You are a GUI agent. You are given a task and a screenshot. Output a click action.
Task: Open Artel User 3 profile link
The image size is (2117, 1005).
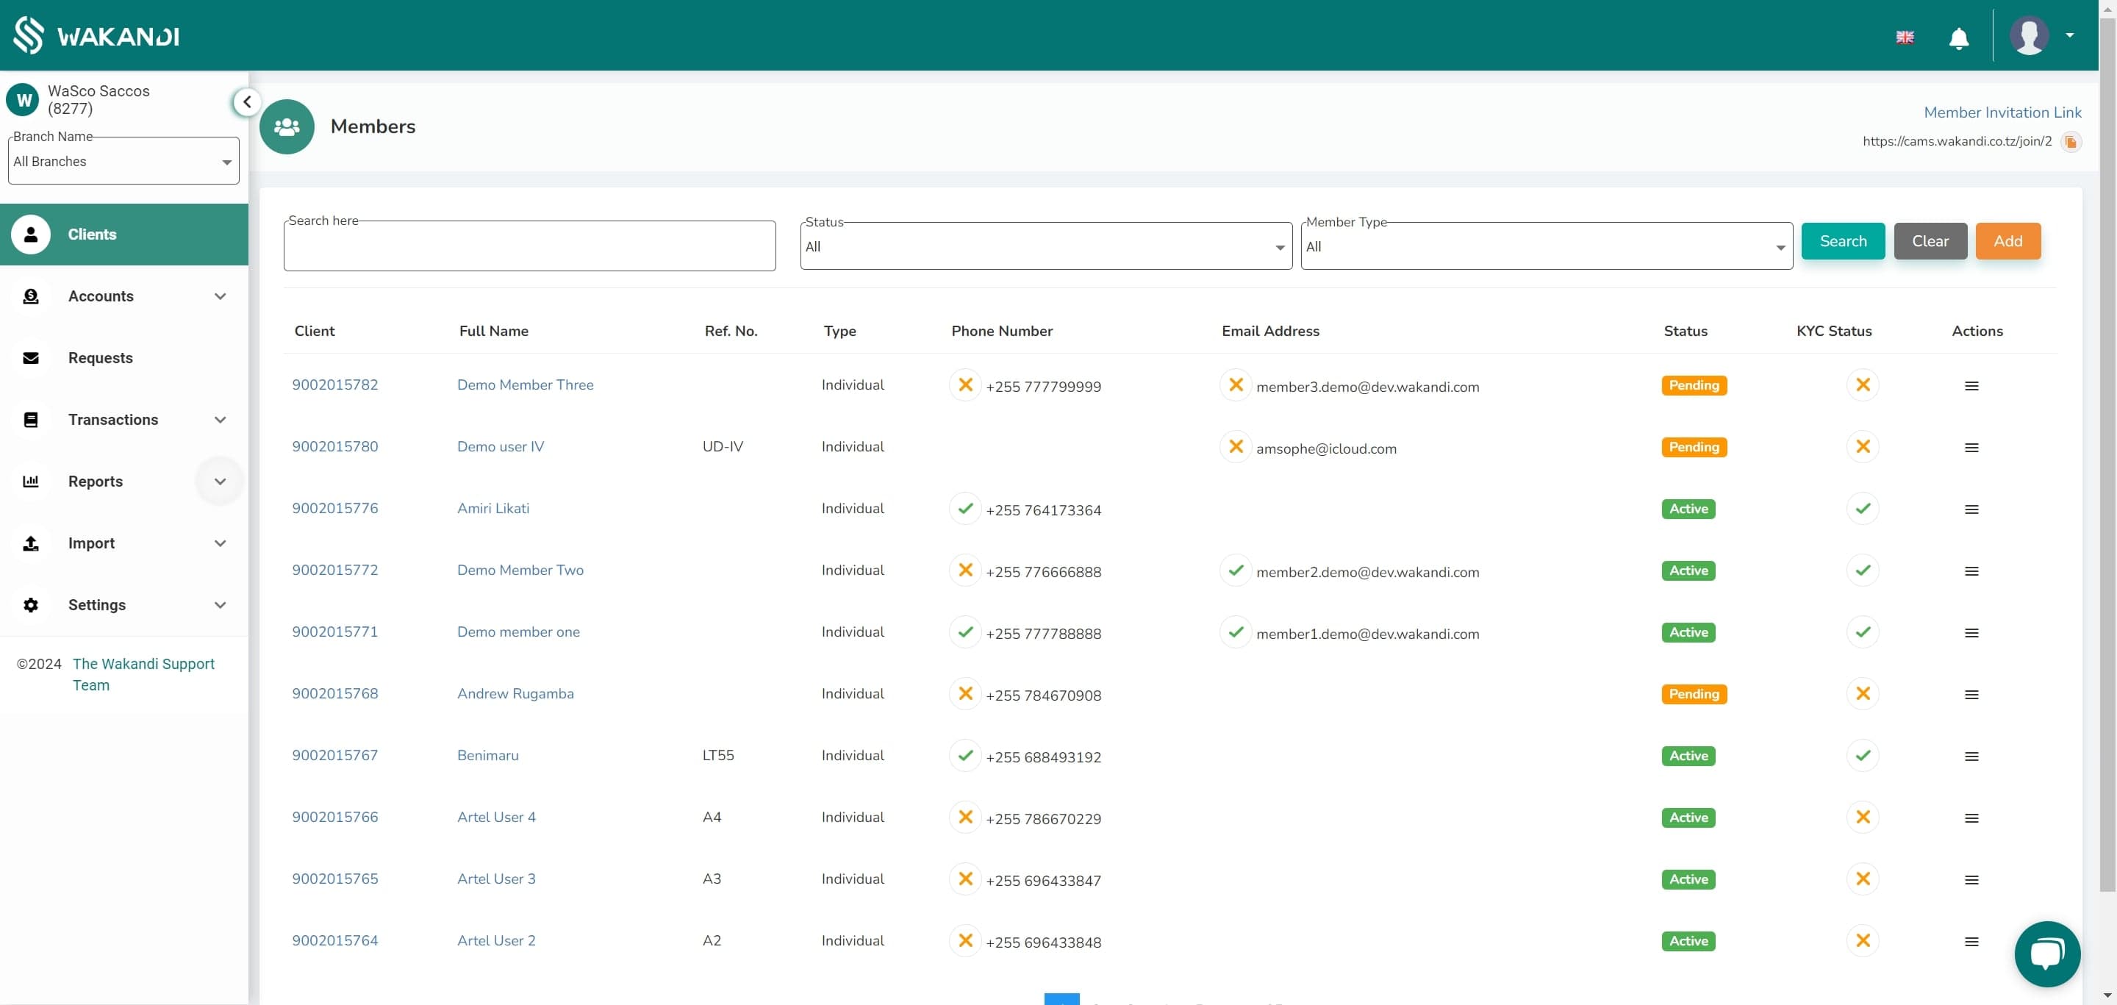(495, 879)
